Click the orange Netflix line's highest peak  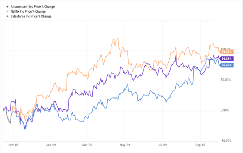(118, 38)
